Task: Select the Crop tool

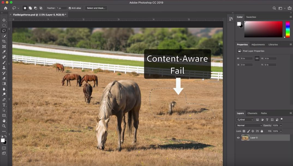Action: click(4, 41)
